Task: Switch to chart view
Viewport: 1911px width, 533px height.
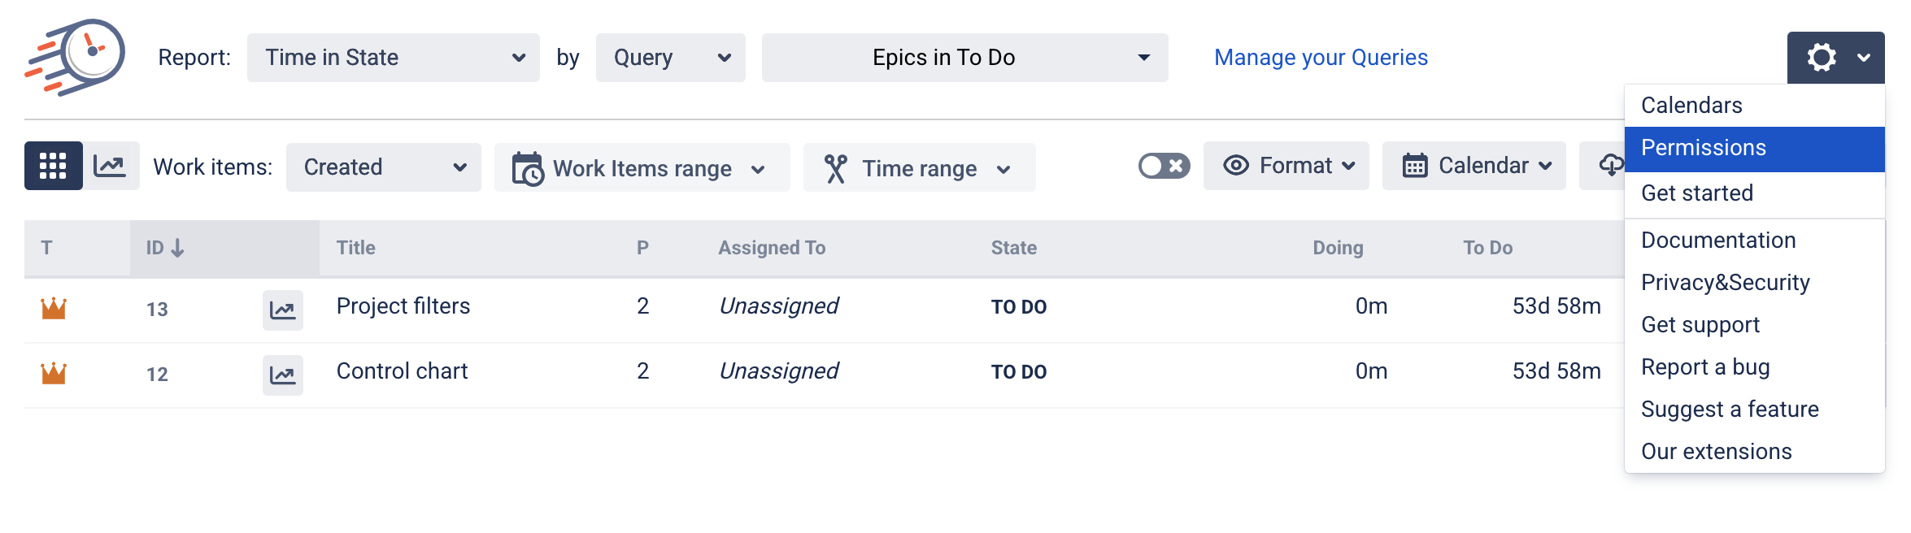Action: click(110, 166)
